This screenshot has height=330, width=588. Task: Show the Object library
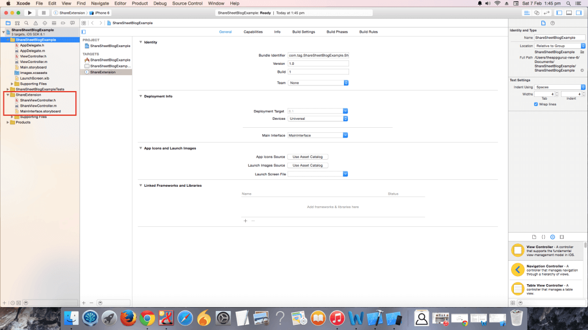point(552,237)
